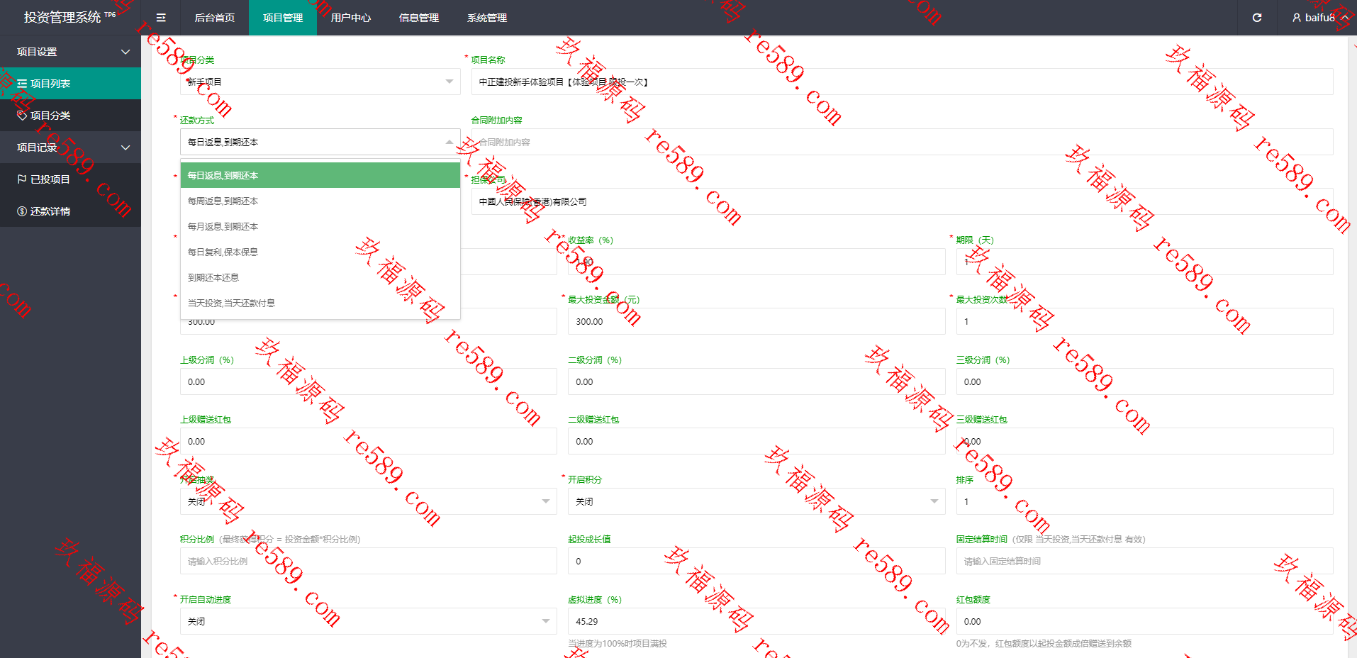1357x658 pixels.
Task: Switch to 系统管理 top tab
Action: coord(487,18)
